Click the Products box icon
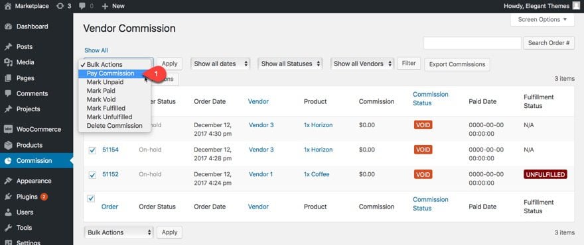This screenshot has height=245, width=584. [x=8, y=145]
